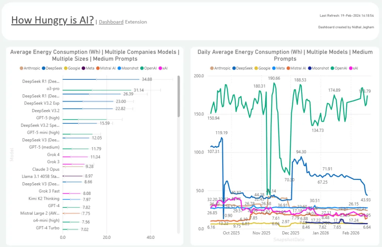Select the top DeepSeek R1 bar labeled 34.88

click(101, 79)
